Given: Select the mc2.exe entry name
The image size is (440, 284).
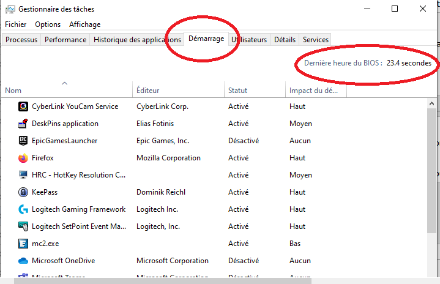Looking at the screenshot, I should click(x=45, y=244).
